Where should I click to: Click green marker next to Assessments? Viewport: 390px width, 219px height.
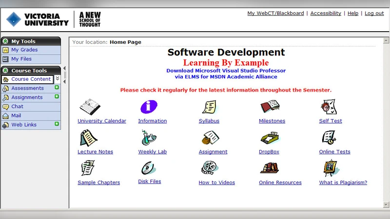pyautogui.click(x=57, y=88)
